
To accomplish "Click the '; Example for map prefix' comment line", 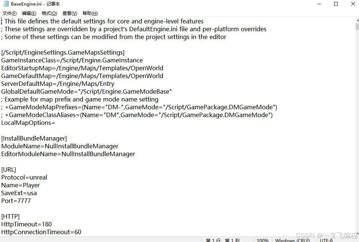I will 80,99.
